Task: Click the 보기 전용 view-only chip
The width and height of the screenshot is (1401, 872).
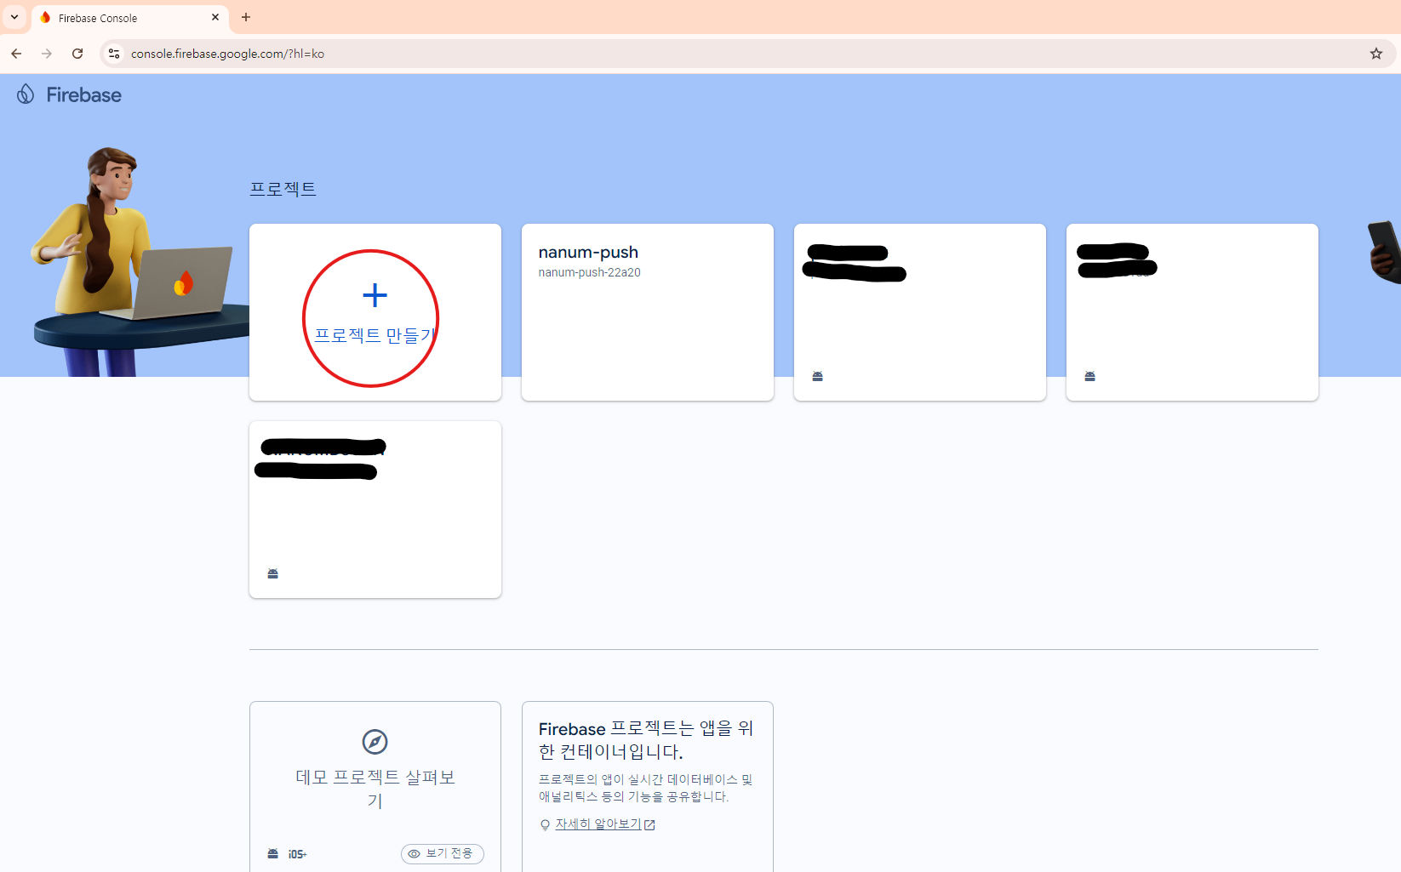Action: point(442,853)
